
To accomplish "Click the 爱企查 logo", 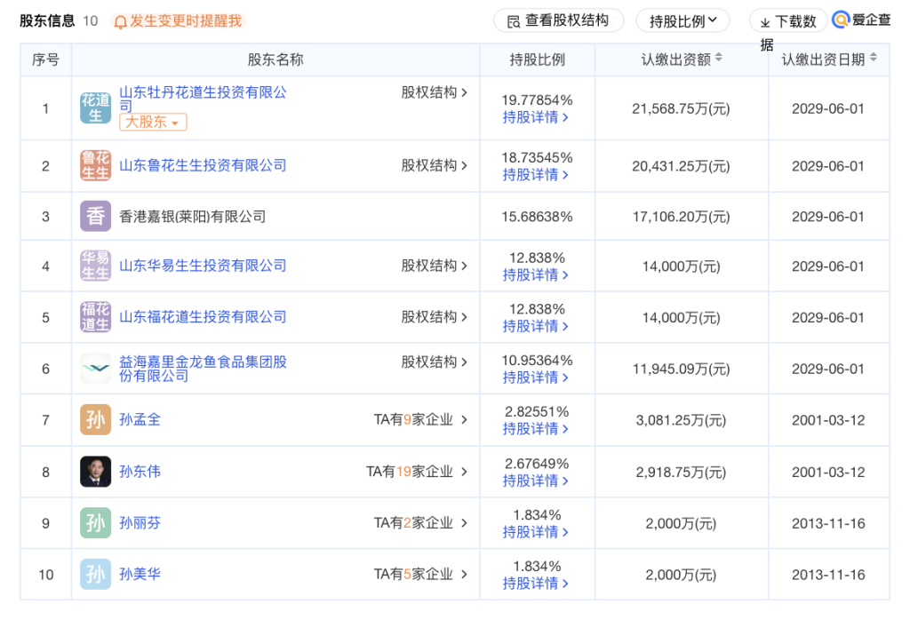I will 861,20.
